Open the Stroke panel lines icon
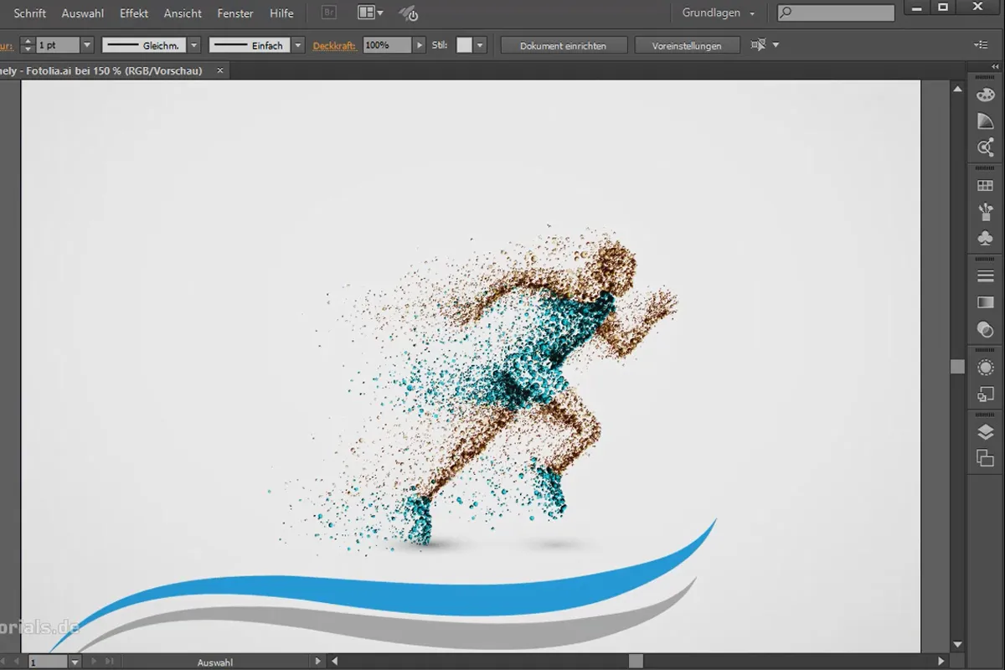Screen dimensions: 1005x670 click(986, 276)
